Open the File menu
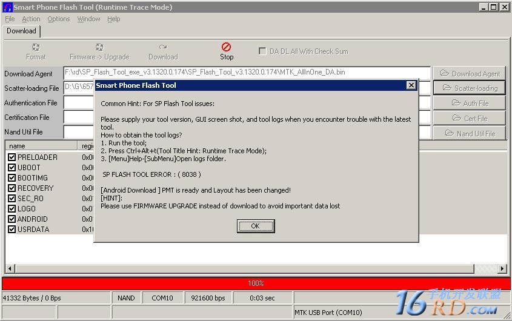Image resolution: width=512 pixels, height=321 pixels. coord(10,19)
